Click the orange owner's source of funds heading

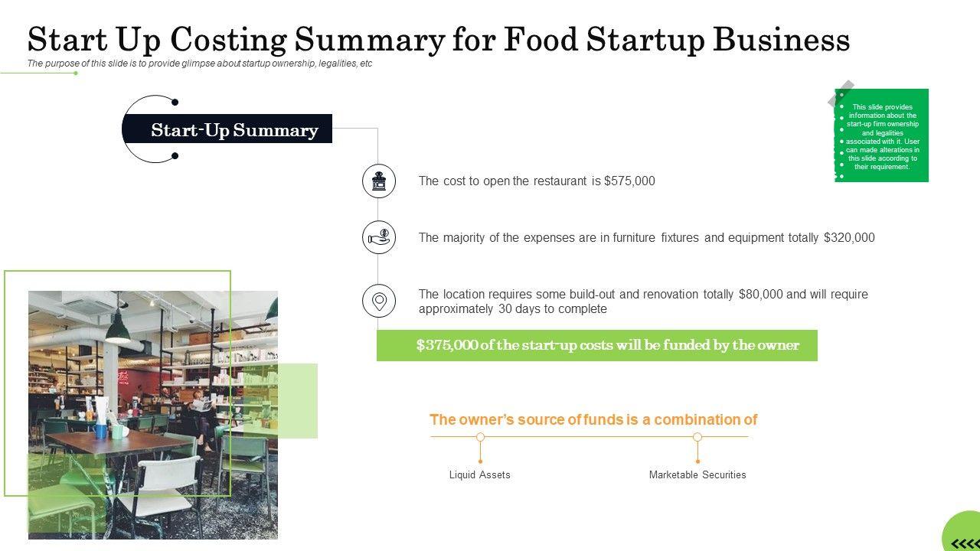click(x=593, y=419)
